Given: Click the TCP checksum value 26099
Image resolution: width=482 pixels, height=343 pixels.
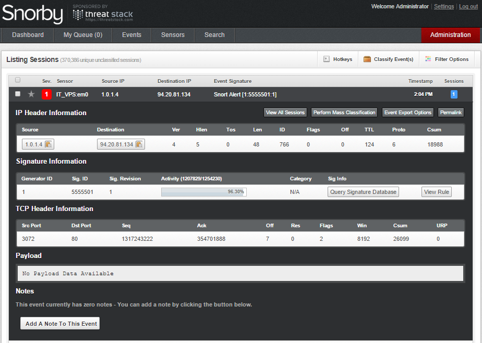Looking at the screenshot, I should point(401,239).
